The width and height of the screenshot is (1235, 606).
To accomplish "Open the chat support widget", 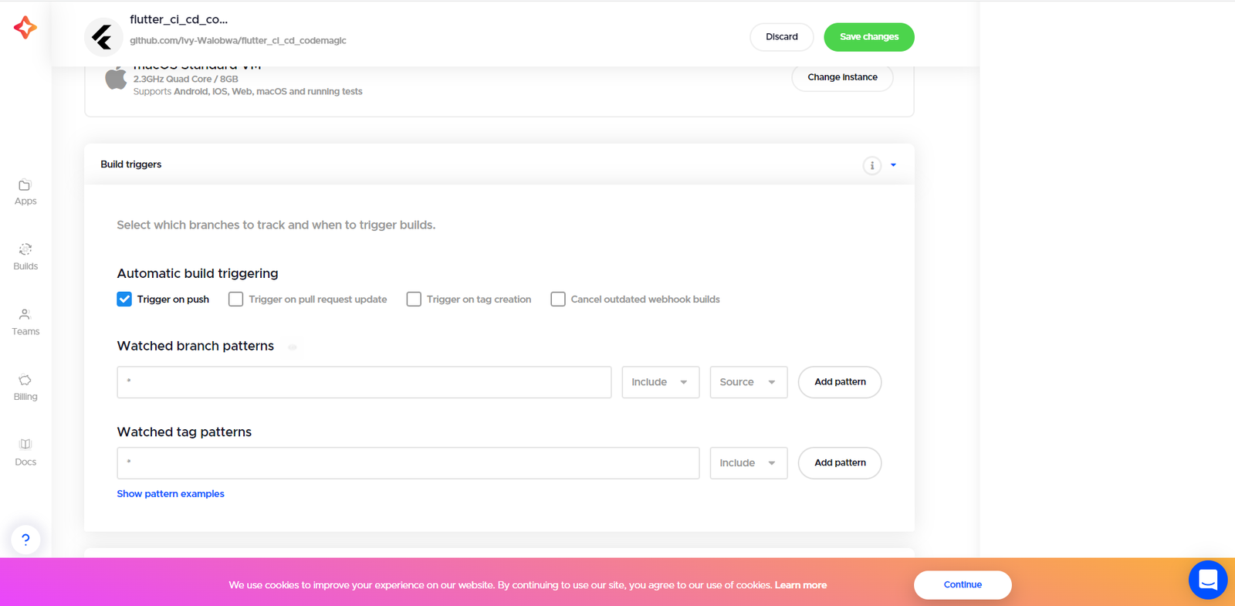I will [x=1207, y=580].
